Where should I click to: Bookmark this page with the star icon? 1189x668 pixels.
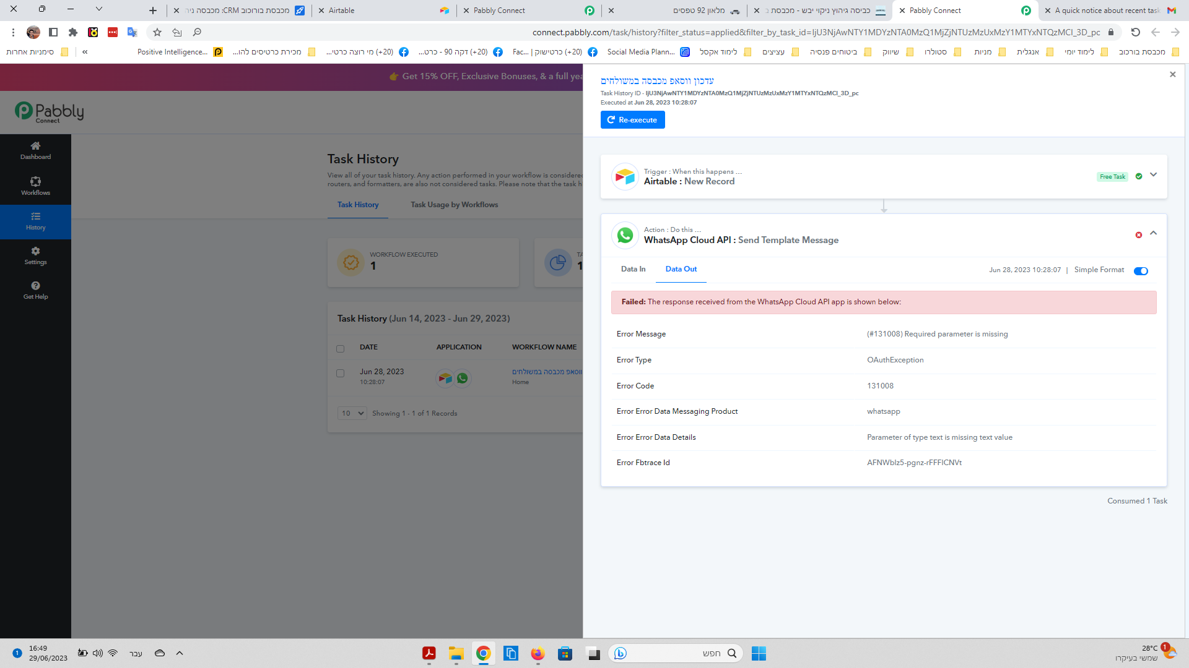(157, 32)
